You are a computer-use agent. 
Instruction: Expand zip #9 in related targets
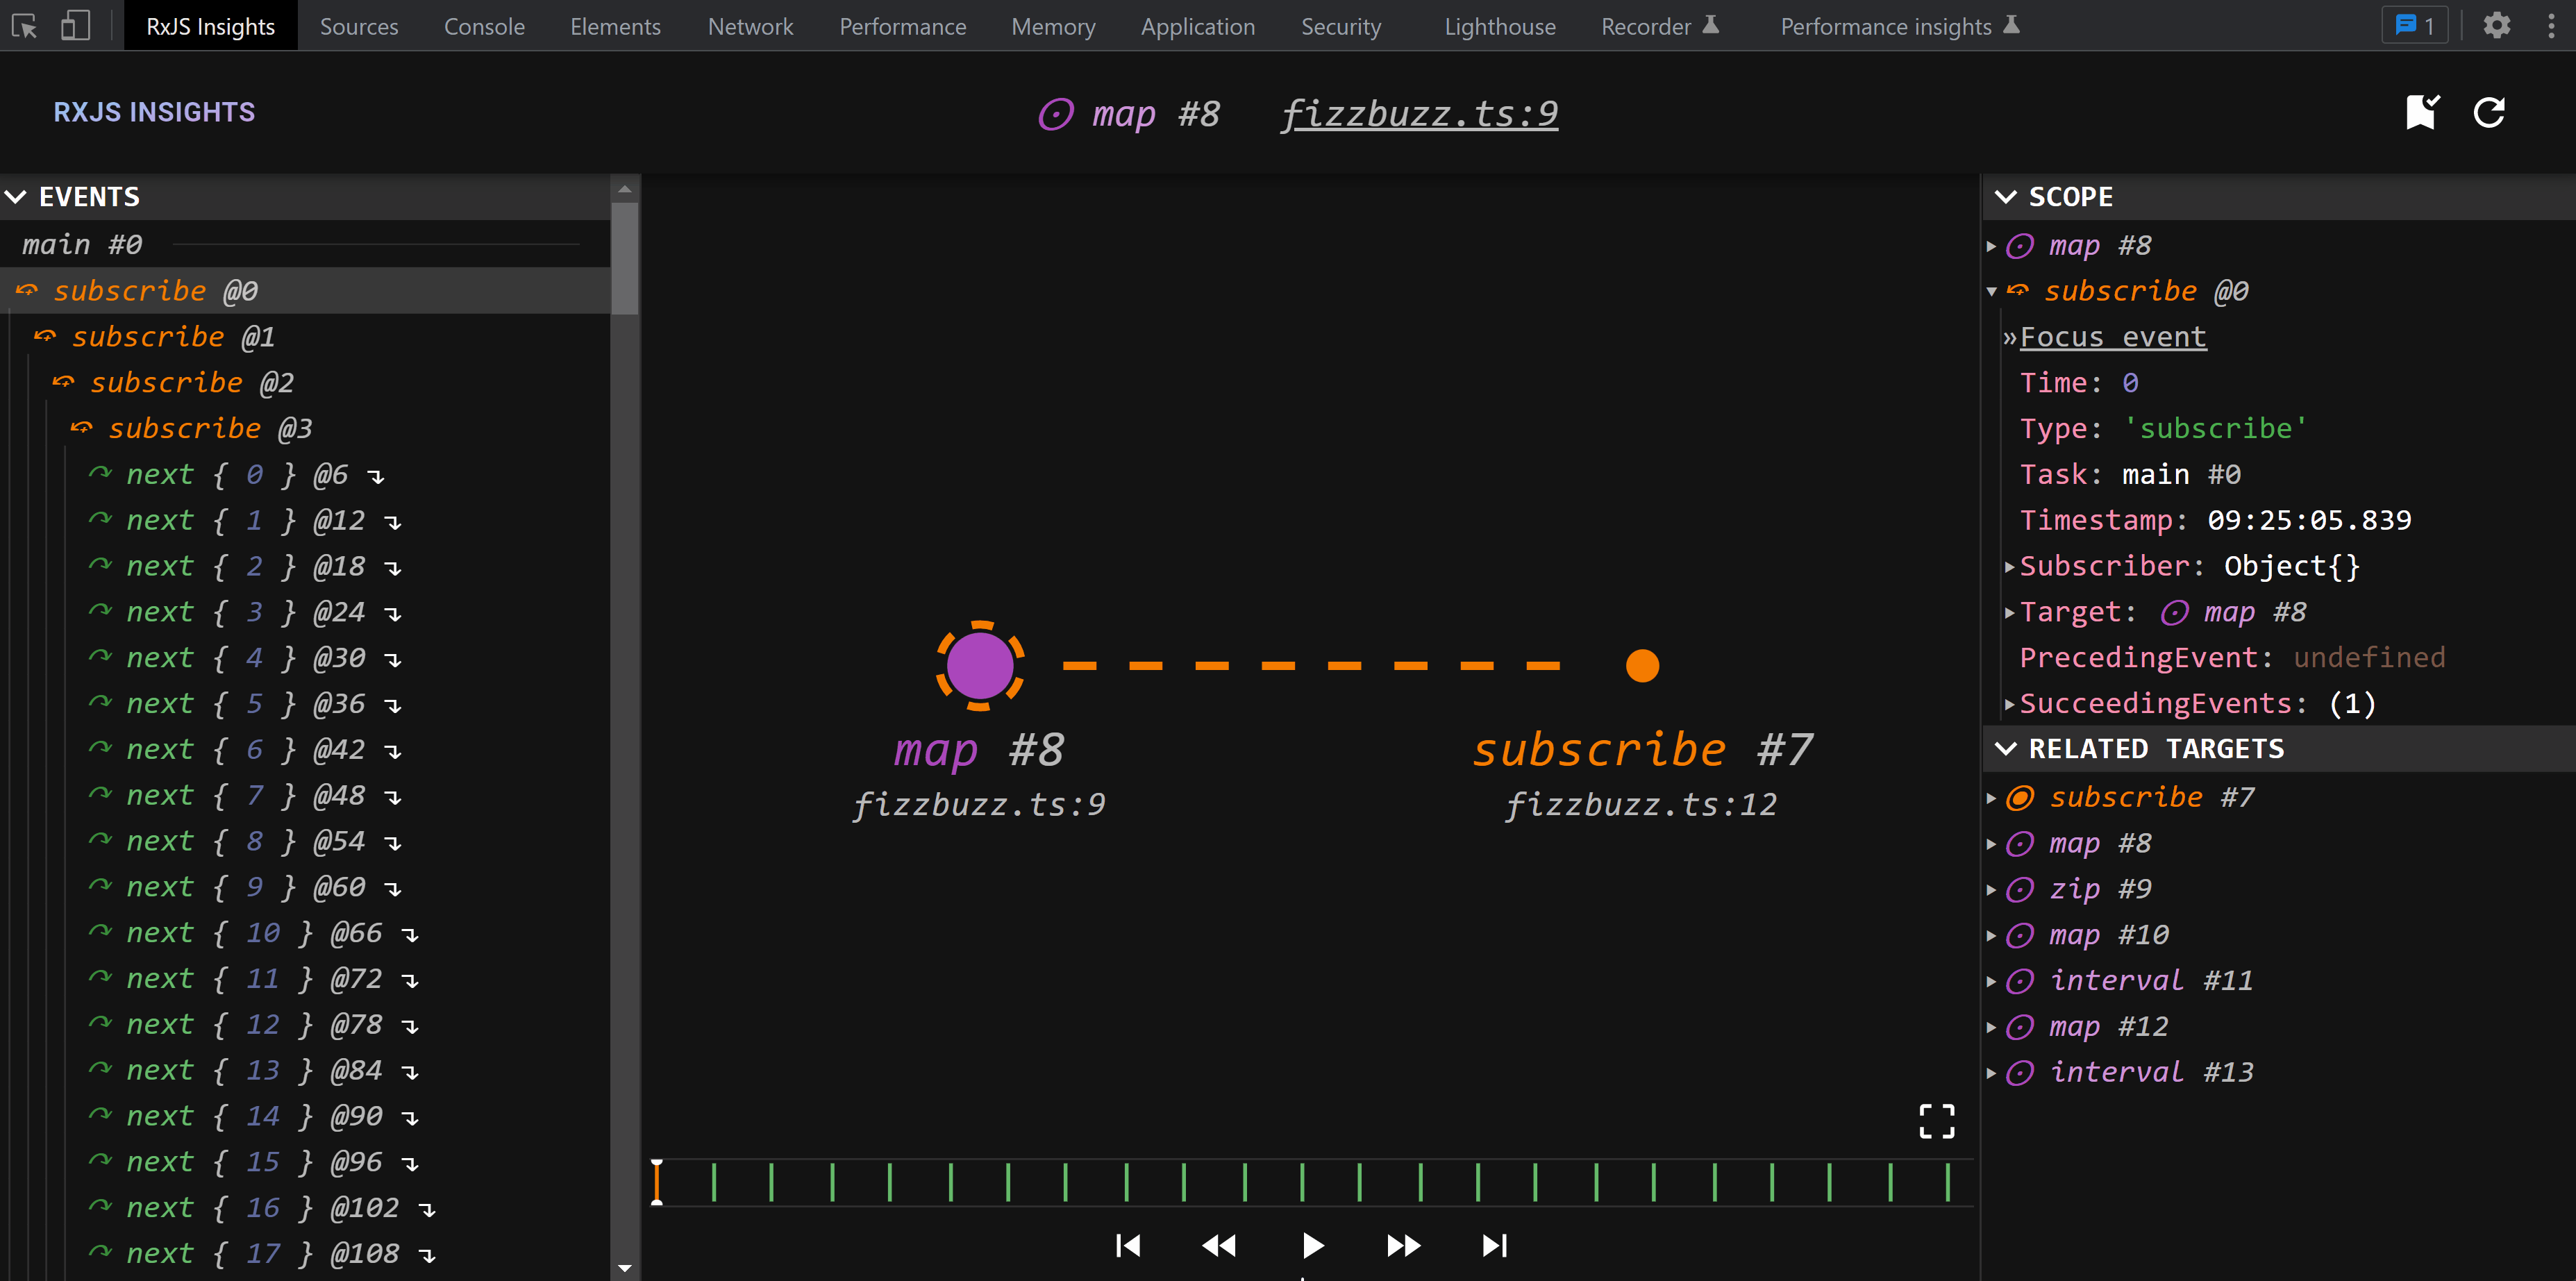1991,889
